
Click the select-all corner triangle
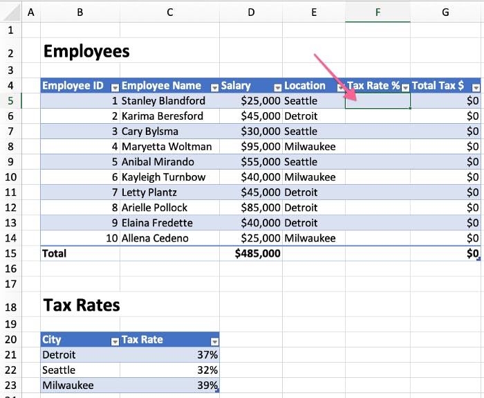click(x=11, y=12)
